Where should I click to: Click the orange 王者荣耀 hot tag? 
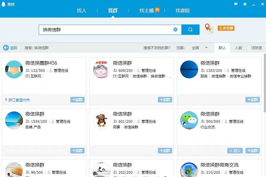(226, 28)
